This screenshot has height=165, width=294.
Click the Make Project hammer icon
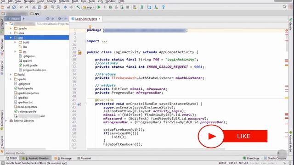pyautogui.click(x=78, y=7)
